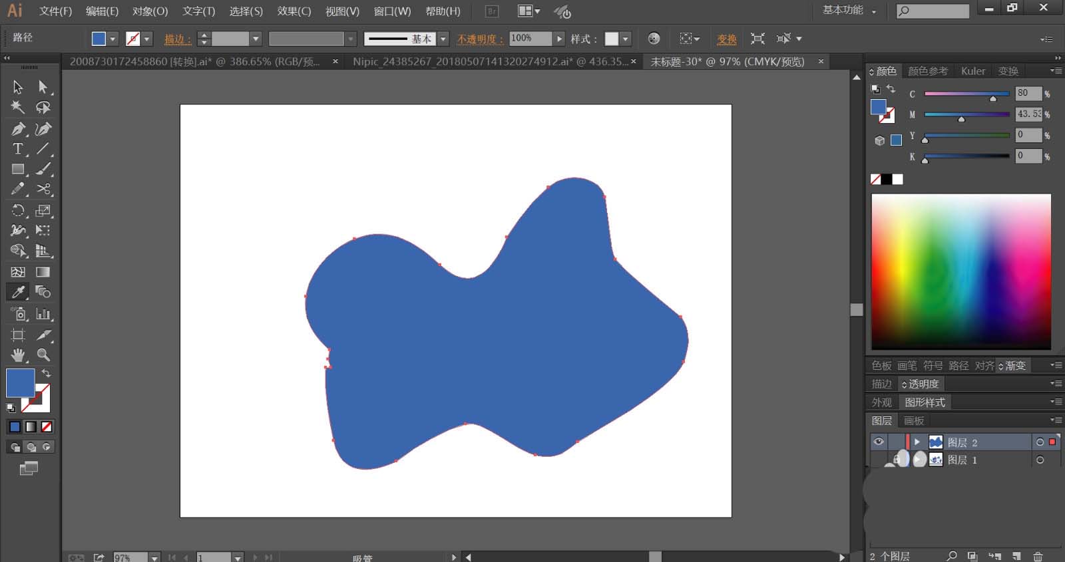Open the 文件(F) menu
The image size is (1065, 562).
[55, 11]
